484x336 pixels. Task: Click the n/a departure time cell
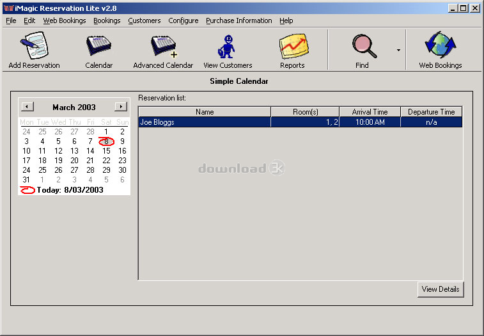pyautogui.click(x=431, y=122)
